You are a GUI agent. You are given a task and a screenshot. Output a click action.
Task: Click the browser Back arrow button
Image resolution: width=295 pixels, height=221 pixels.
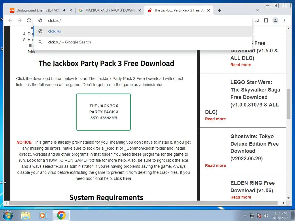click(10, 20)
